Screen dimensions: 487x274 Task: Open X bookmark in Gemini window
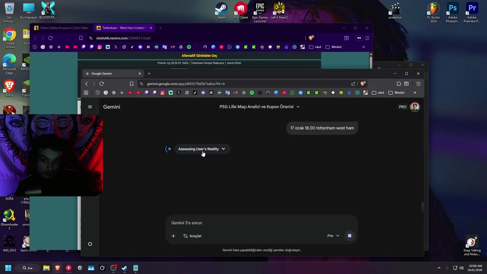[x=179, y=92]
